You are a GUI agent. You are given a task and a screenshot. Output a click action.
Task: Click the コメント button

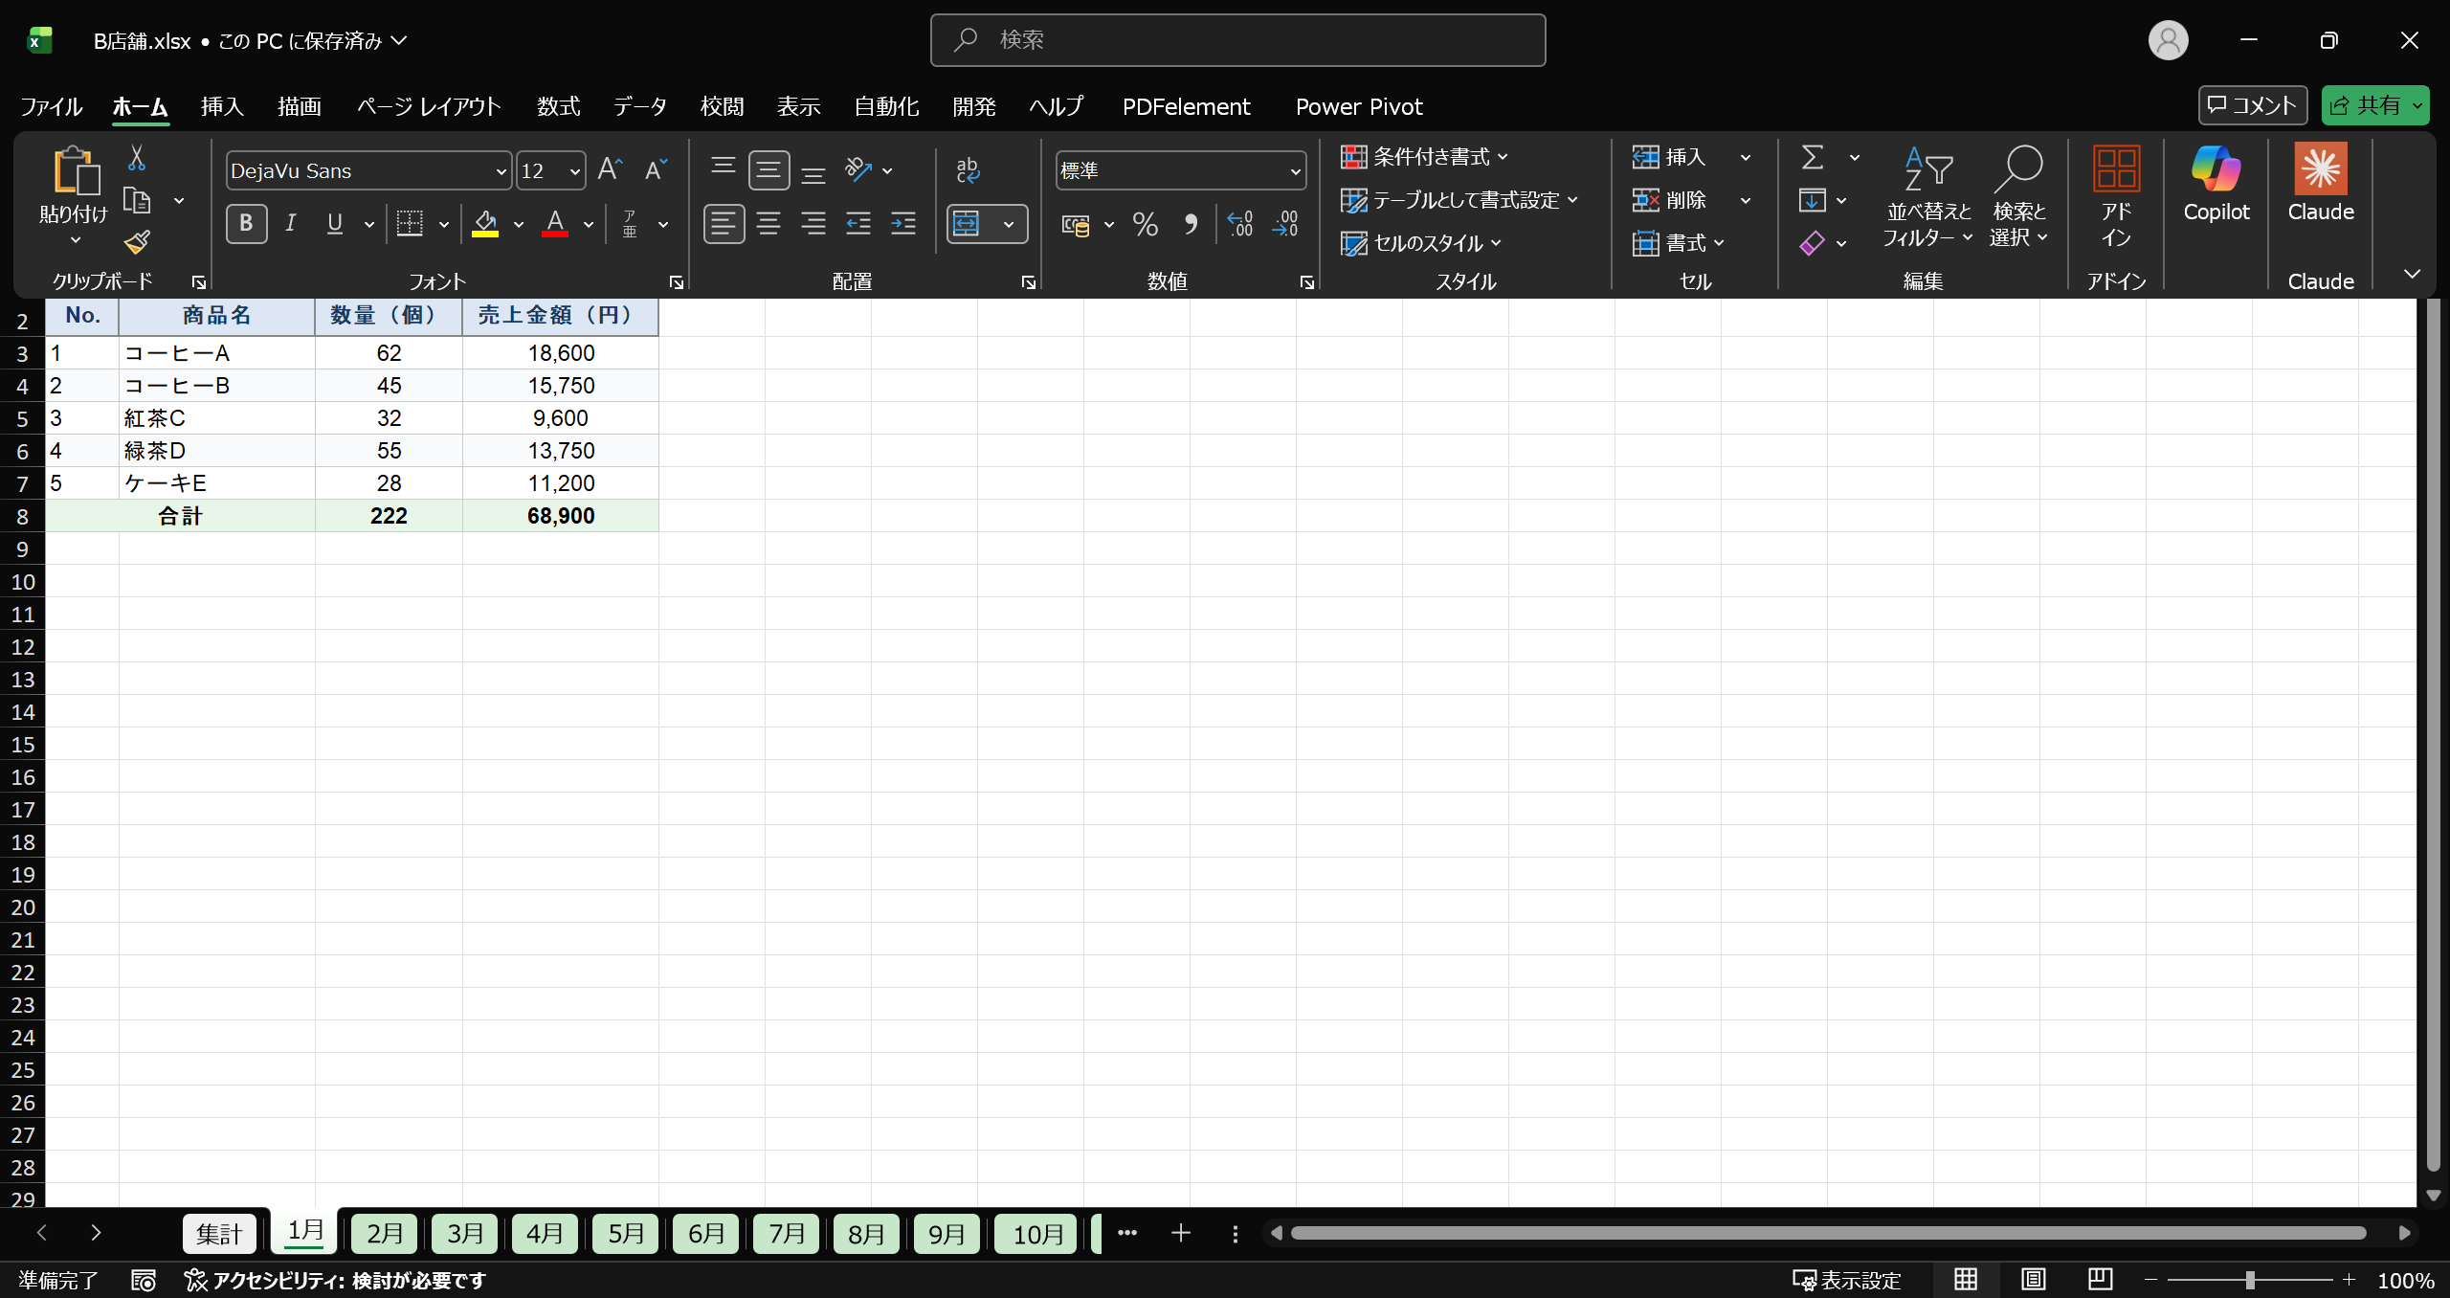[x=2252, y=105]
